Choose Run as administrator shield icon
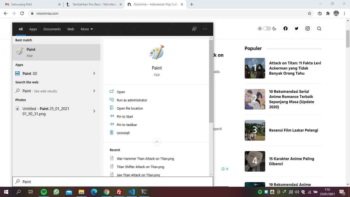The height and width of the screenshot is (197, 350). 111,100
